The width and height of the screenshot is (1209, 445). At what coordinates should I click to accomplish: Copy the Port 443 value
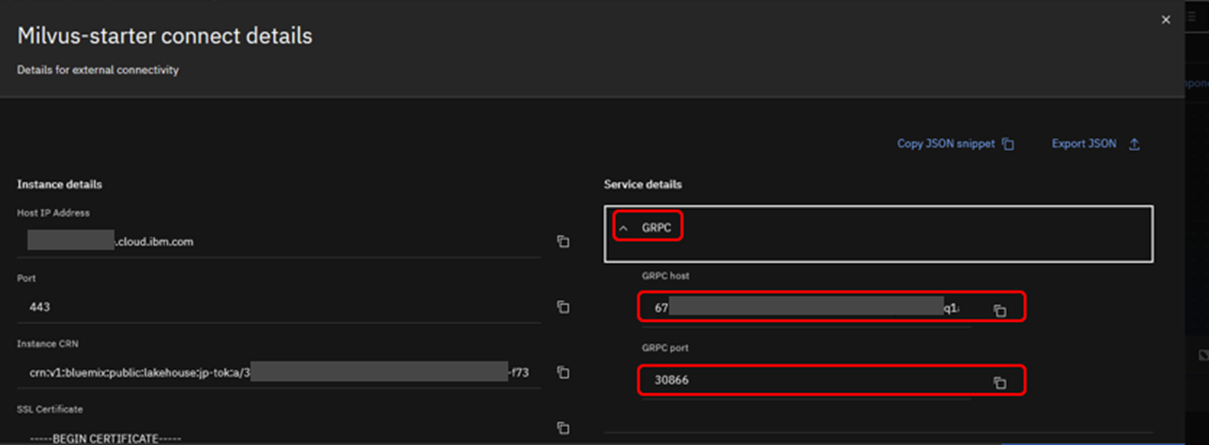click(562, 307)
